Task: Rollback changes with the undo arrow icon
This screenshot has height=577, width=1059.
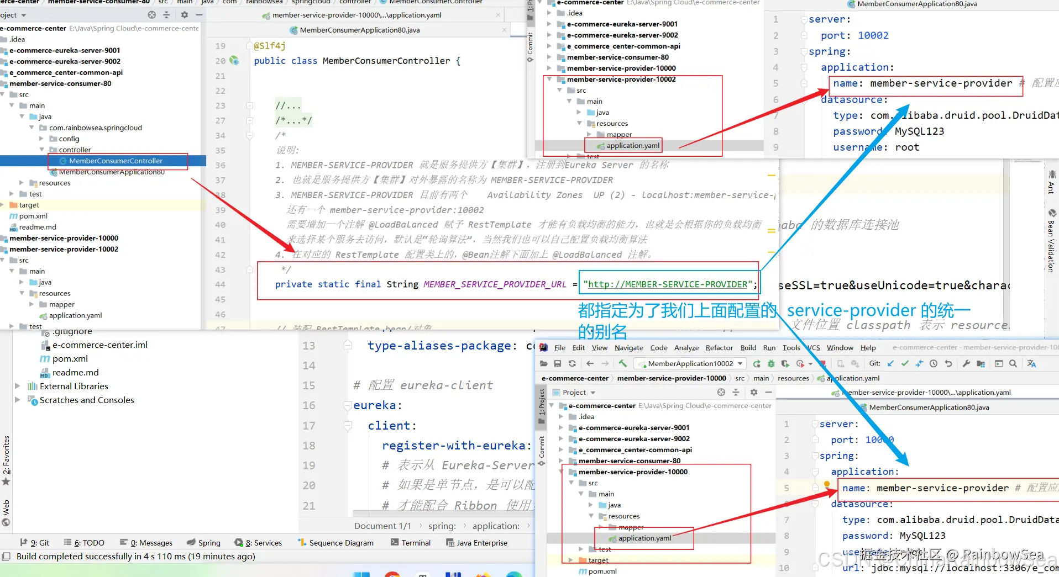Action: [x=948, y=364]
